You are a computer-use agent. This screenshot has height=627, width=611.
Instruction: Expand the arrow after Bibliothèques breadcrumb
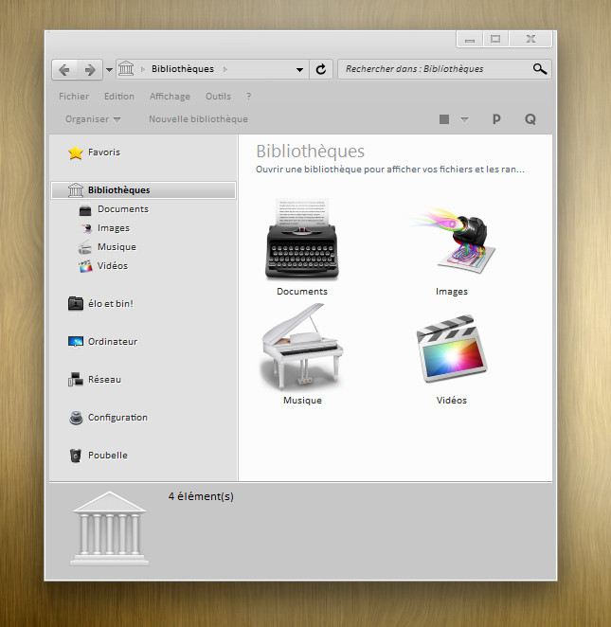[x=225, y=69]
